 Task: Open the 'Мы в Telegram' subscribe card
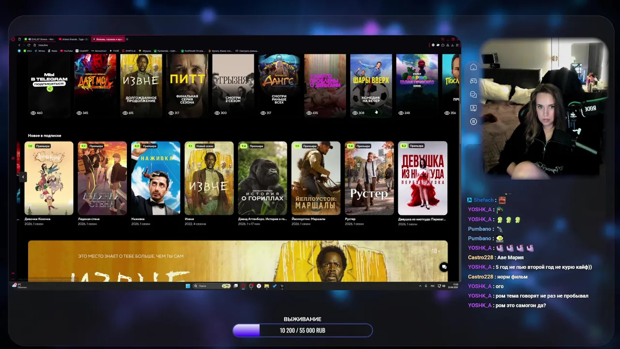coord(49,85)
